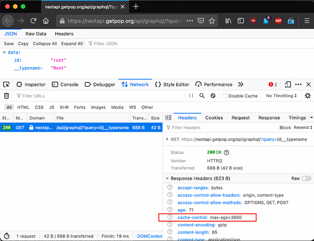The height and width of the screenshot is (241, 314).
Task: Bookmark this page with the star icon
Action: 212,21
